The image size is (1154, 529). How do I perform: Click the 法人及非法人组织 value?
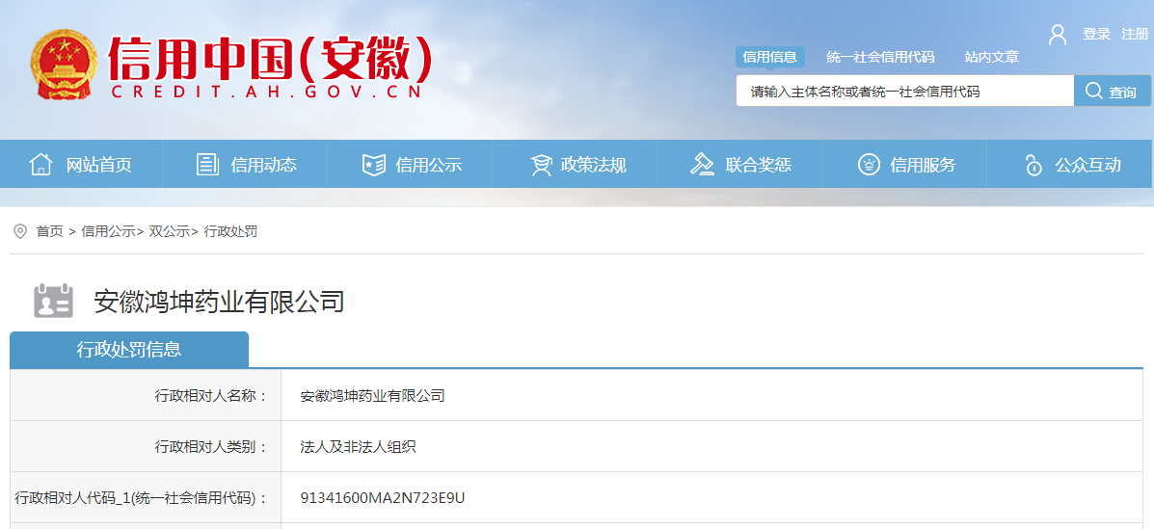tap(359, 446)
